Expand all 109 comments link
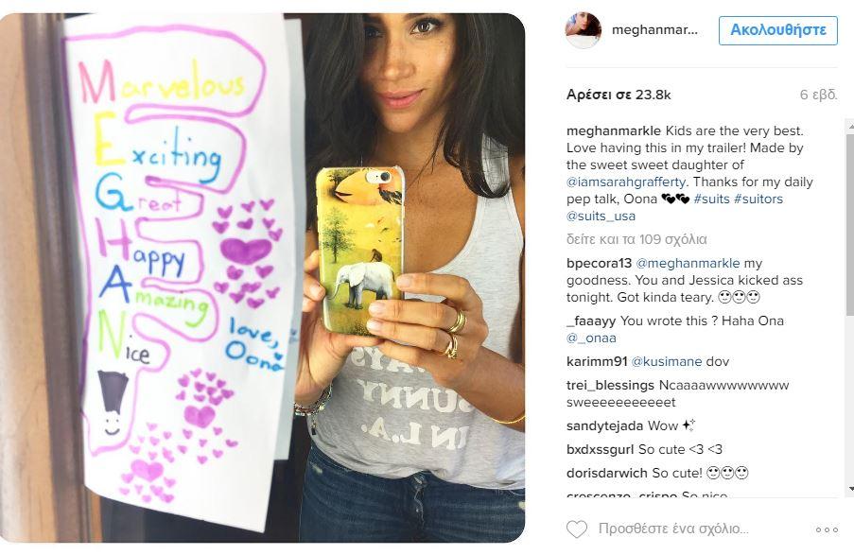Viewport: 854px width, 555px height. (636, 239)
